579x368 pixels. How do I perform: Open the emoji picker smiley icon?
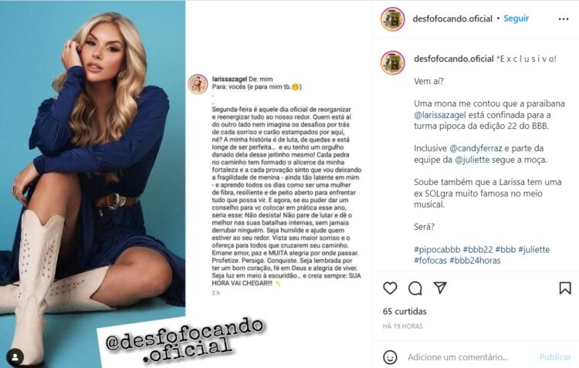pos(390,357)
